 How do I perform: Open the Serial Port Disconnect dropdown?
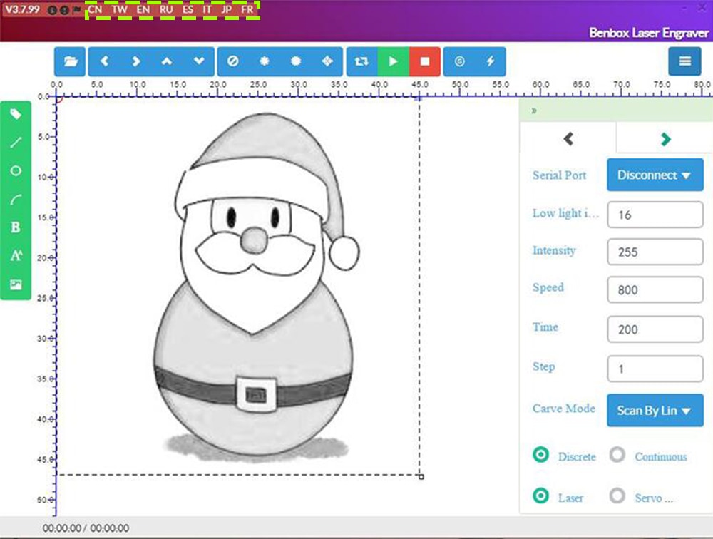[x=655, y=175]
